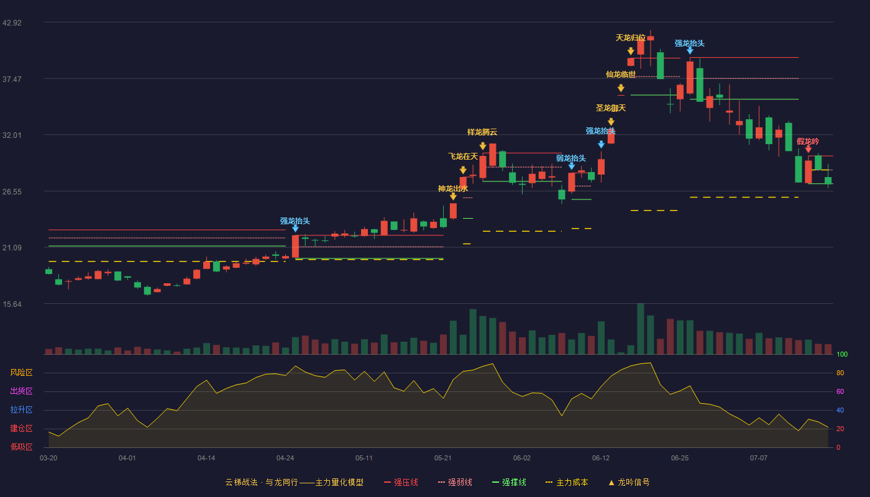Viewport: 870px width, 497px height.
Task: Click the yellow arrow under 飞龙在天
Action: (x=463, y=170)
